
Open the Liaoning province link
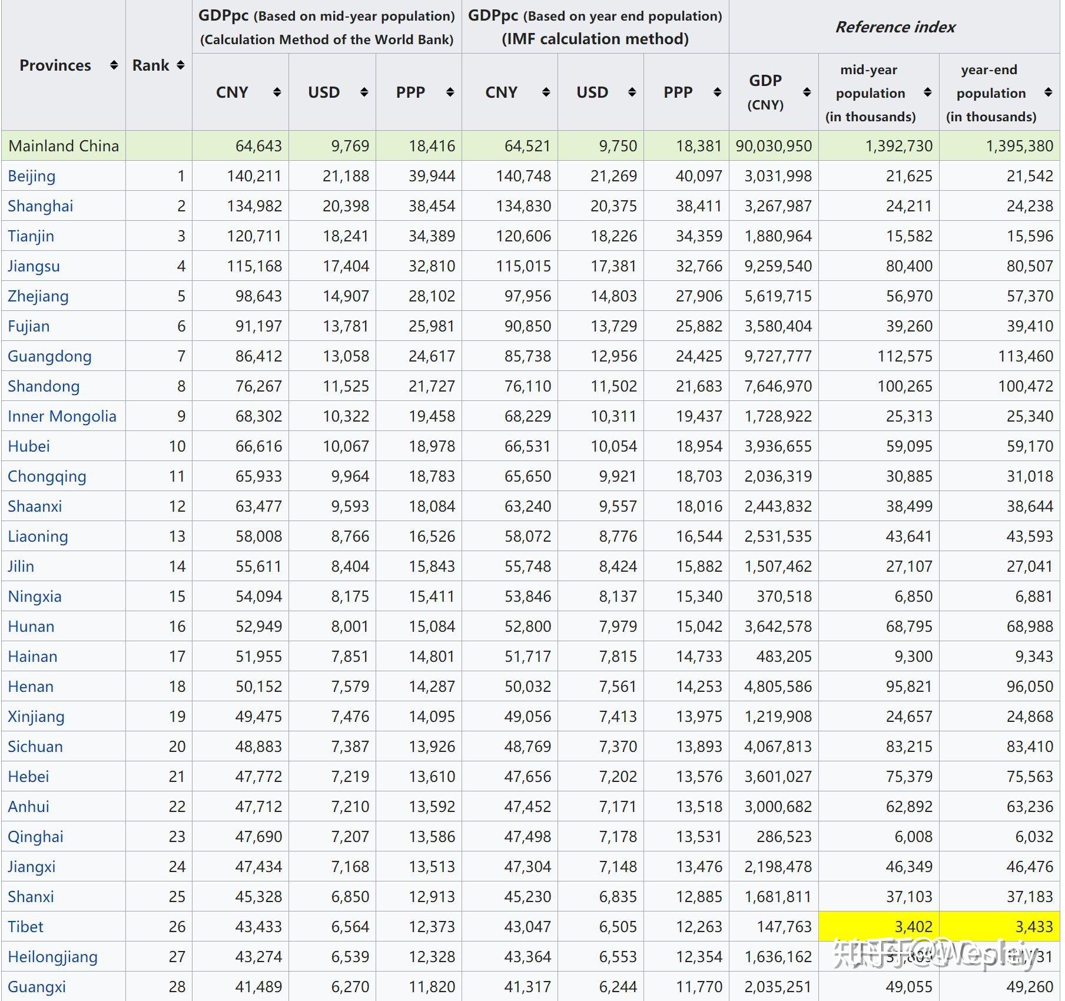(x=38, y=536)
